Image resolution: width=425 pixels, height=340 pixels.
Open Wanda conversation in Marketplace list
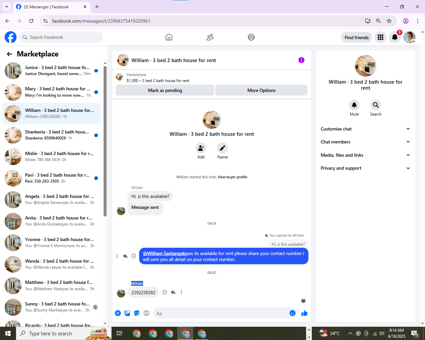(51, 264)
